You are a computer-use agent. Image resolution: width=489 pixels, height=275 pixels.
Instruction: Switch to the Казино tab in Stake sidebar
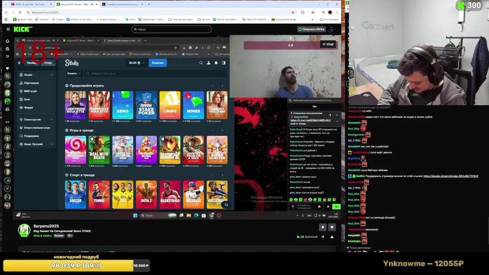coord(31,63)
